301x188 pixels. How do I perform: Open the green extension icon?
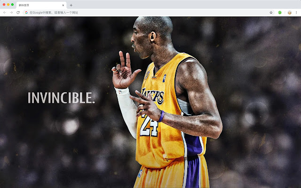coord(280,13)
